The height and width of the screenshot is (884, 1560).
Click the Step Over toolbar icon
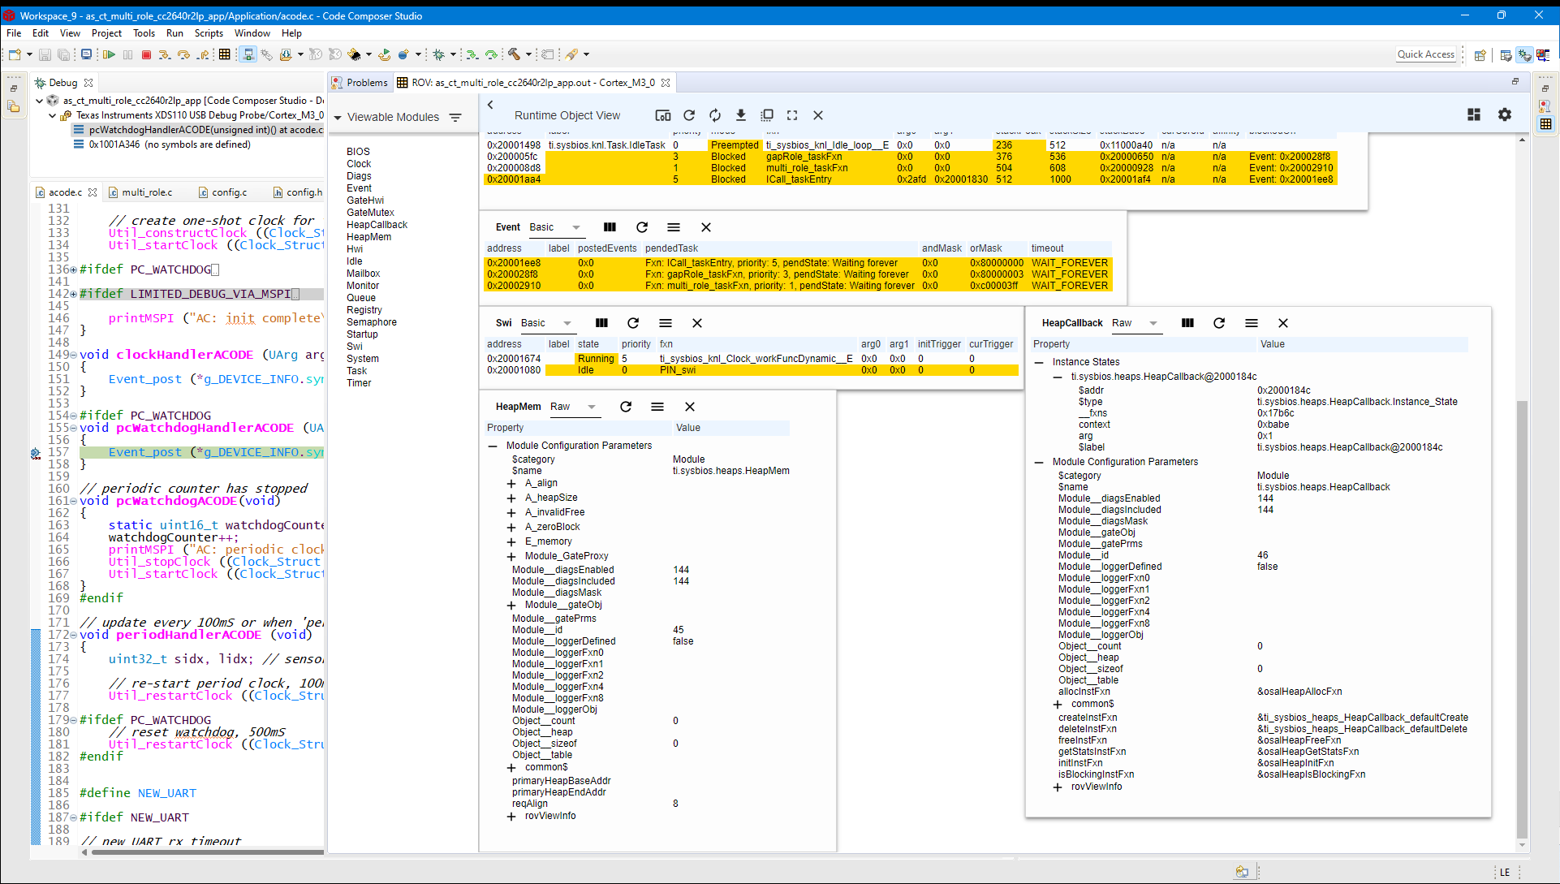[x=183, y=54]
